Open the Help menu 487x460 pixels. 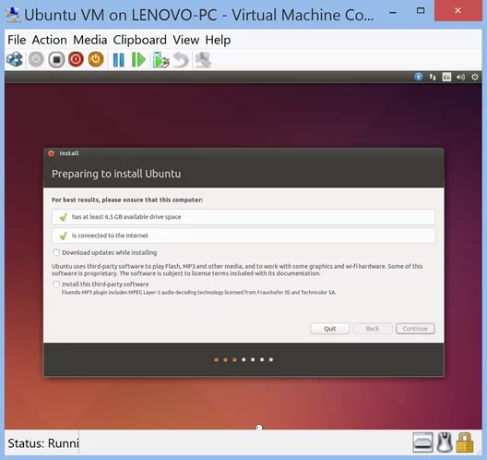(218, 40)
